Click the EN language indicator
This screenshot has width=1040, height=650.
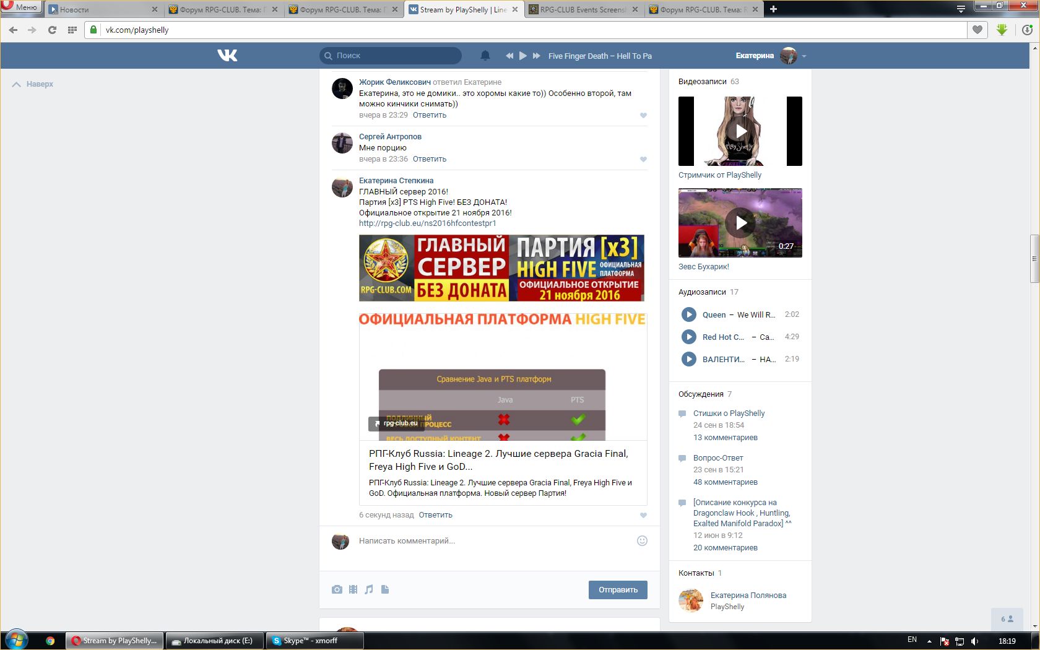(x=912, y=640)
